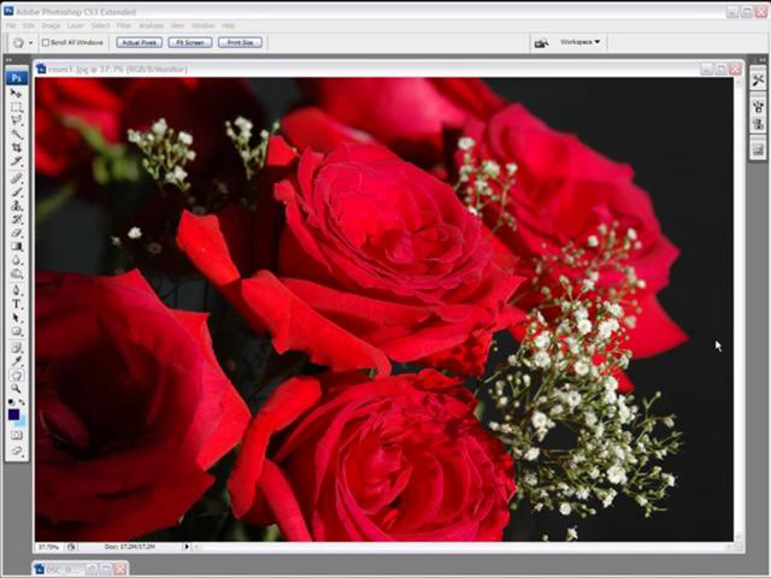Enable Scroll All Windows checkbox

[45, 42]
